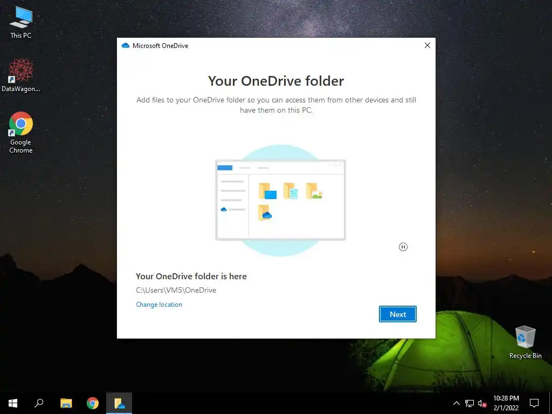The height and width of the screenshot is (414, 552).
Task: Click the 'Your OneDrive folder' heading
Action: coord(276,81)
